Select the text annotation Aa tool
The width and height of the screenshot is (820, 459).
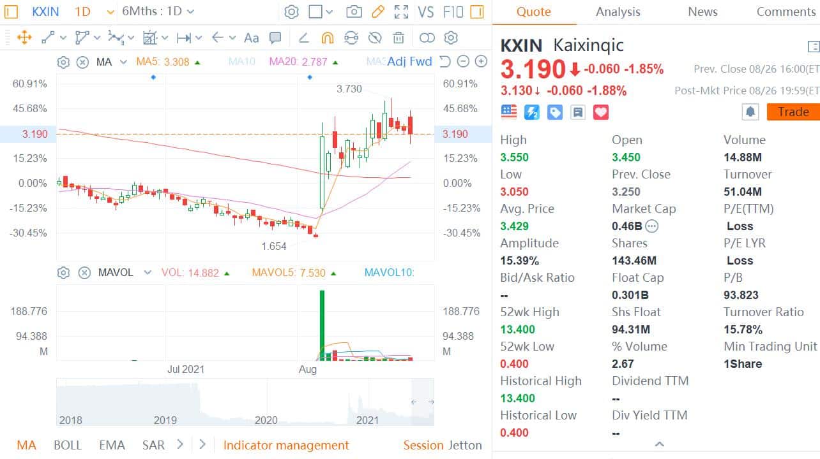tap(252, 38)
